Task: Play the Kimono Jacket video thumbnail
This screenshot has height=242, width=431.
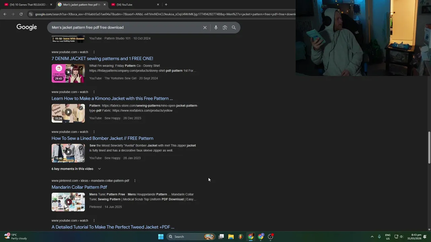Action: pyautogui.click(x=68, y=113)
